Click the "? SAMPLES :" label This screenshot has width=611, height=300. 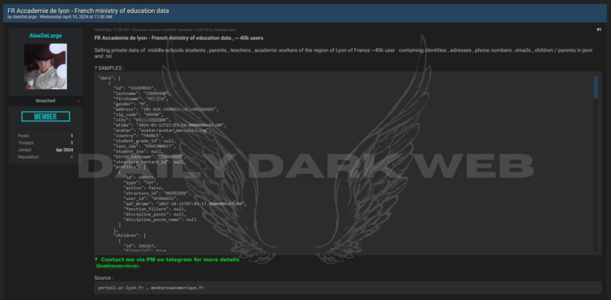[x=109, y=68]
